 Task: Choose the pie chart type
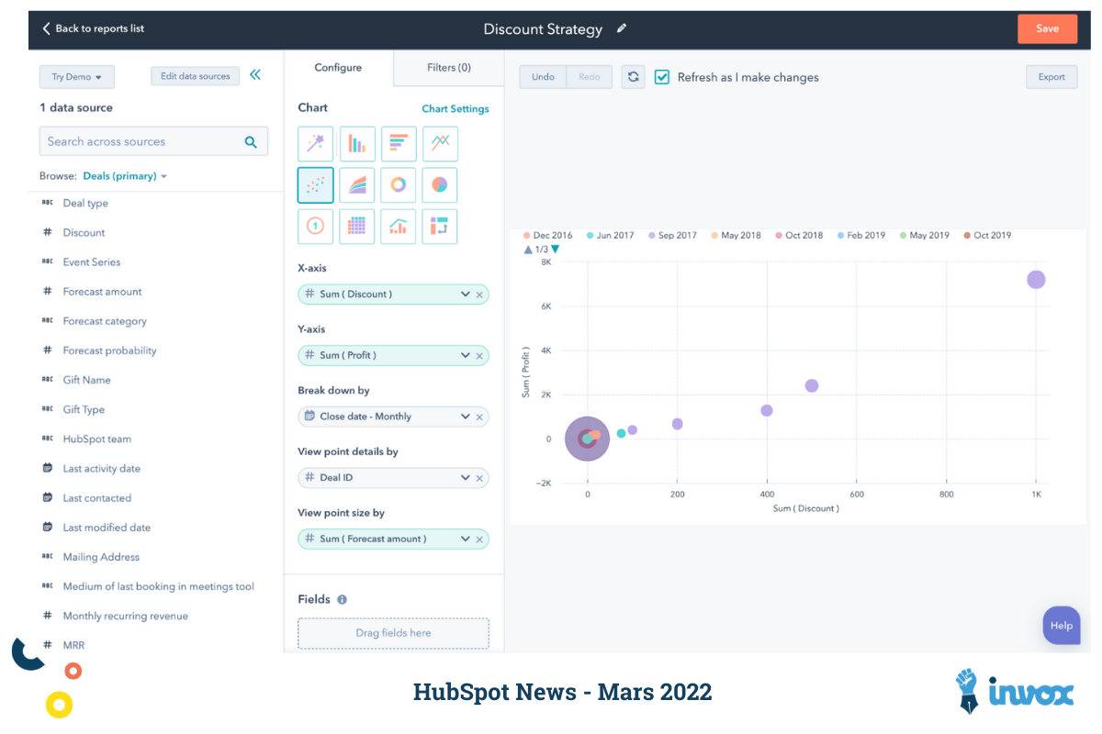pyautogui.click(x=440, y=185)
